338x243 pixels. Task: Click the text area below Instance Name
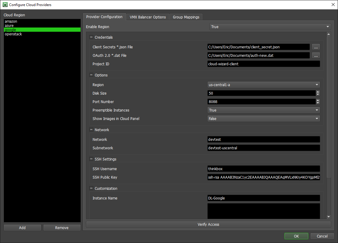click(264, 211)
